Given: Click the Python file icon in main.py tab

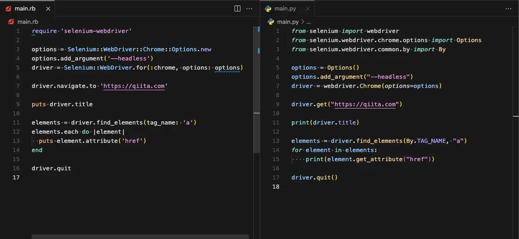Looking at the screenshot, I should pyautogui.click(x=268, y=9).
